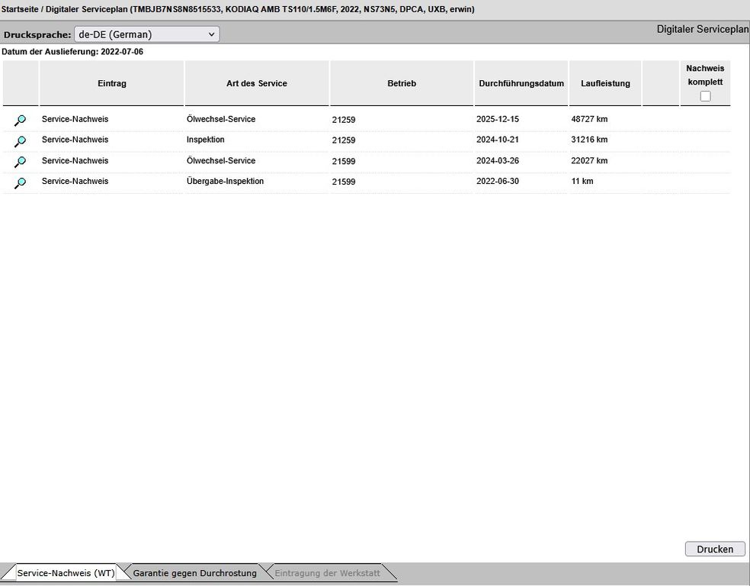Viewport: 750px width, 586px height.
Task: Tick the Nachweis komplett checkbox
Action: click(x=705, y=96)
